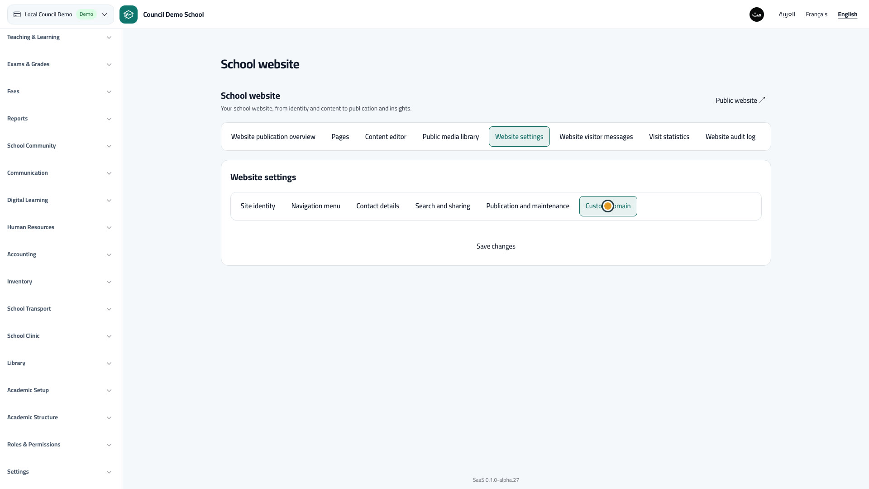The height and width of the screenshot is (489, 869).
Task: Expand the Inventory sidebar section
Action: click(59, 282)
